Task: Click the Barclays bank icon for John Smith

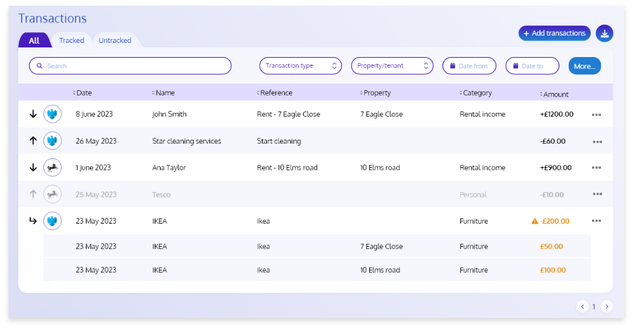Action: pos(52,115)
